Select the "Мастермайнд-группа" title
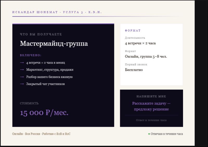The width and height of the screenshot is (208, 147). 54,43
